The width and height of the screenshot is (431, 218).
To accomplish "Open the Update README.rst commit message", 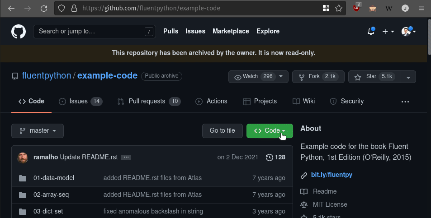I will [89, 157].
